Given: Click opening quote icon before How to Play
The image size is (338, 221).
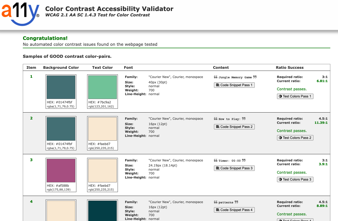Looking at the screenshot, I should 216,119.
